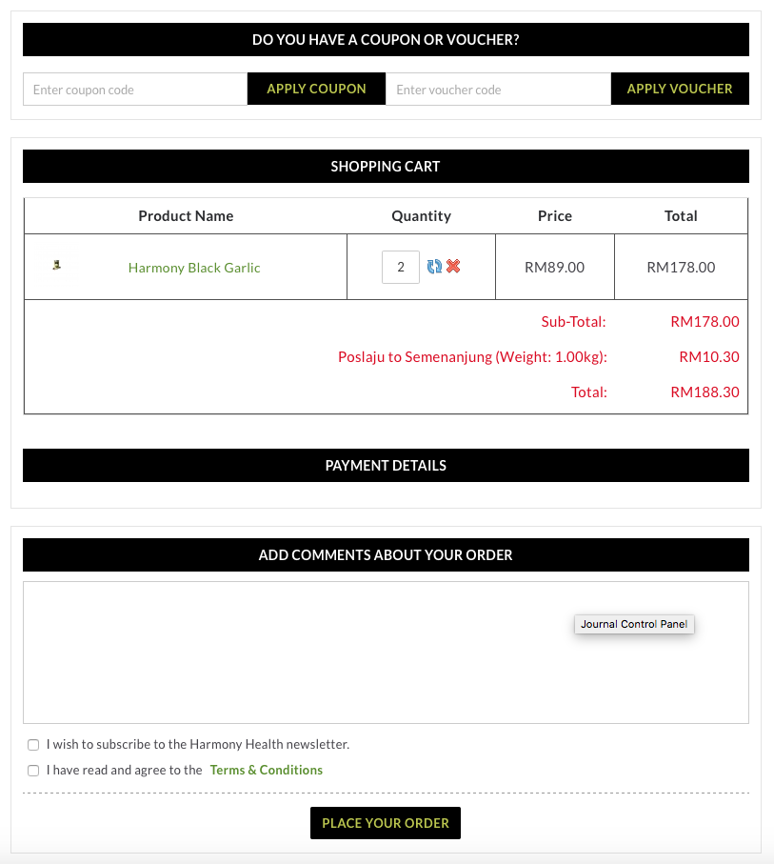Remove Harmony Black Garlic with red X icon

pos(453,267)
